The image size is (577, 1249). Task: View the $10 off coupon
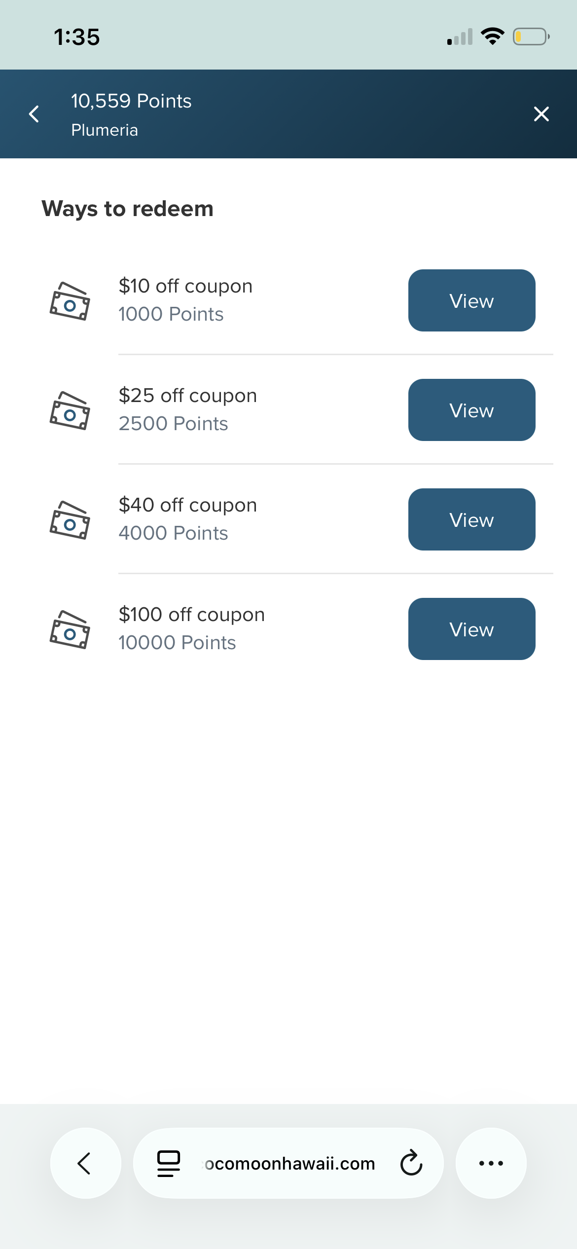pos(471,300)
